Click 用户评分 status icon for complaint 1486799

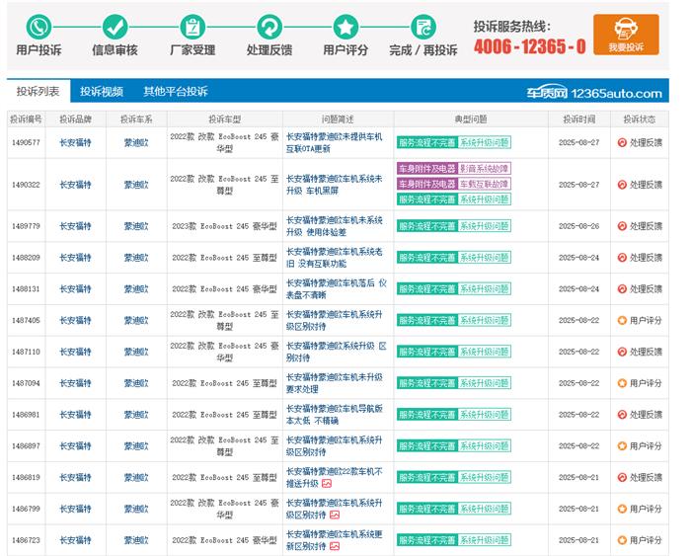622,509
